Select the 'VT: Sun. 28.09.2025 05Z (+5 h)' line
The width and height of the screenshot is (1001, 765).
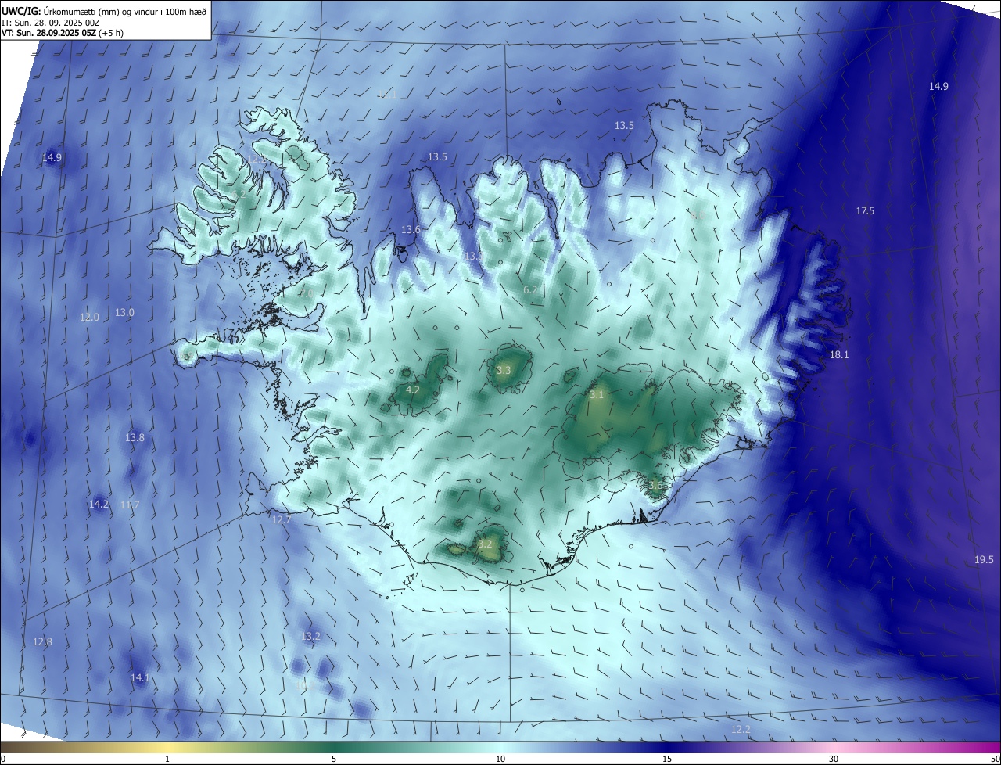click(x=62, y=33)
